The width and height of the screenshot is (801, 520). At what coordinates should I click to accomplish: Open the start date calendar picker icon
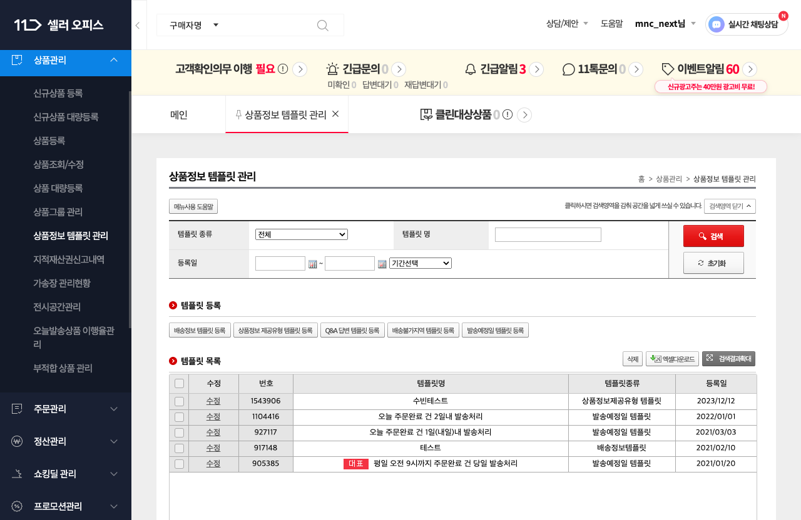click(313, 264)
